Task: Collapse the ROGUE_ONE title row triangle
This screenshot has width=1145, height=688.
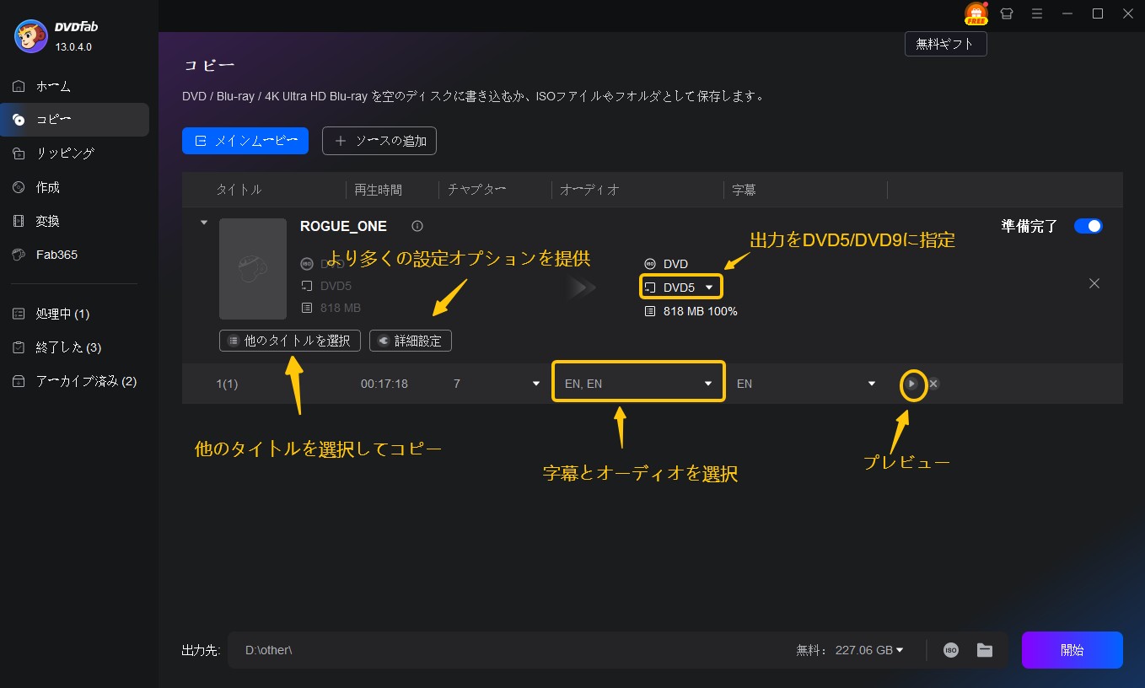Action: coord(203,223)
